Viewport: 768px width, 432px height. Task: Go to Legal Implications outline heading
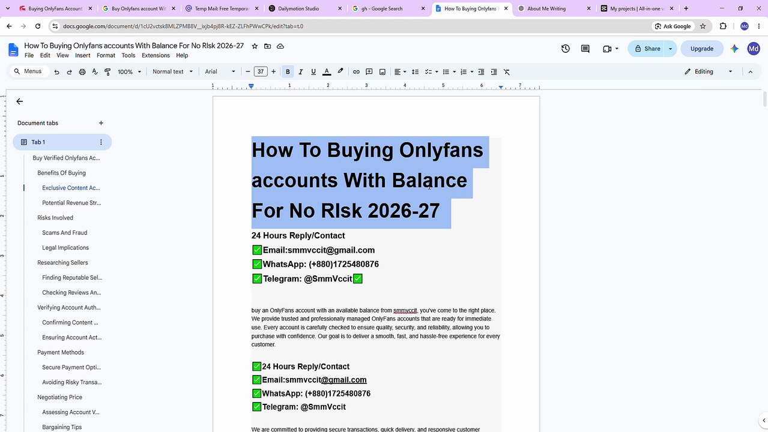click(x=65, y=248)
